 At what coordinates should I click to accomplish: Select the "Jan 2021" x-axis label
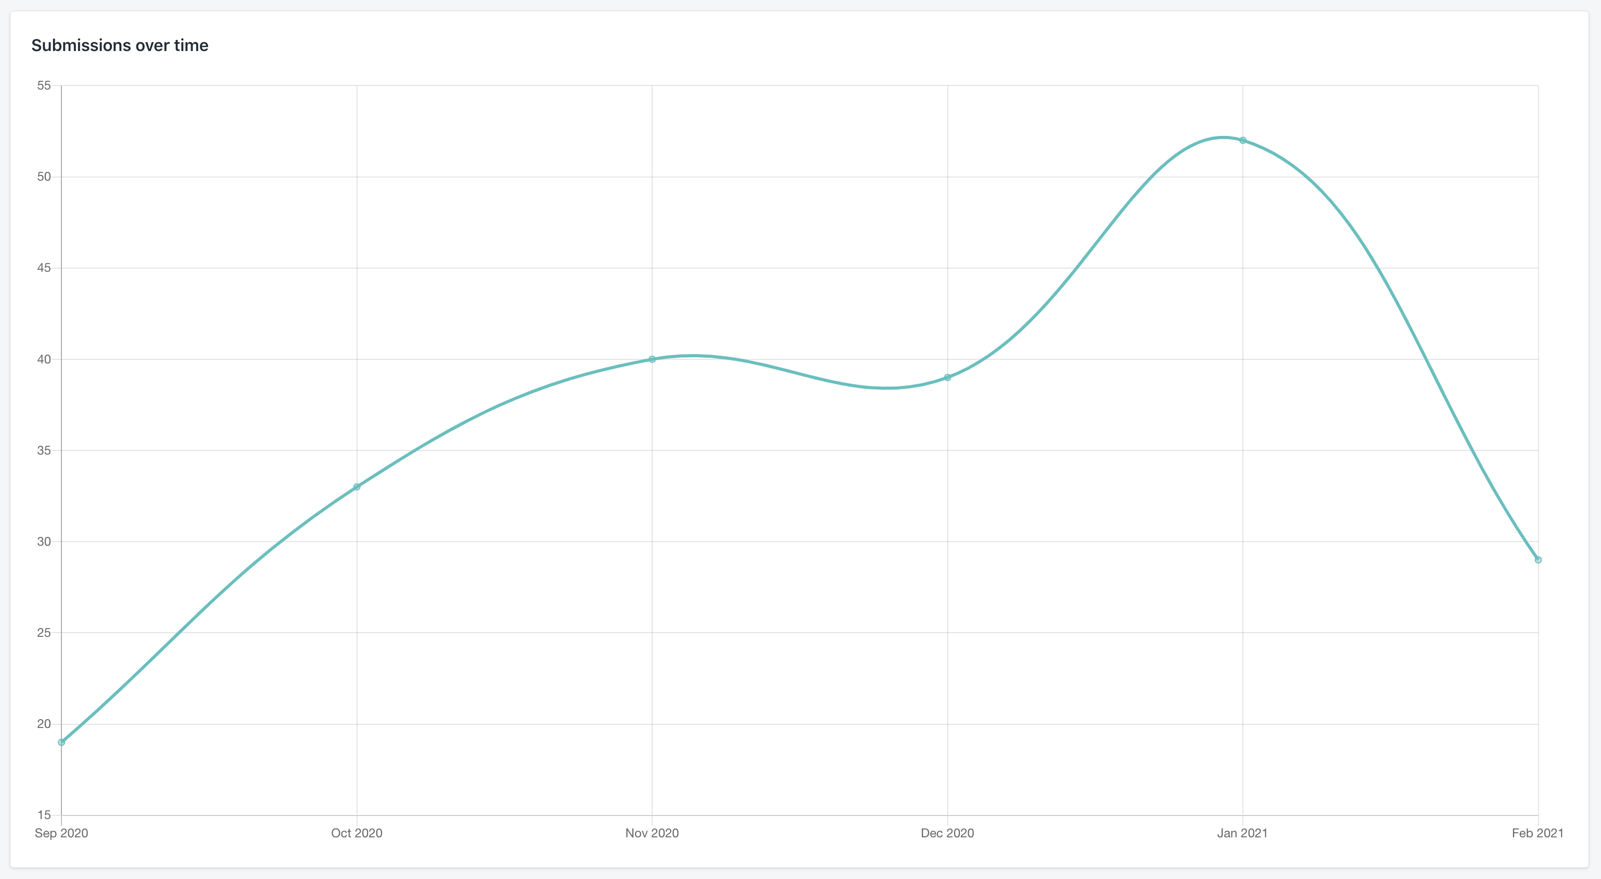click(1242, 833)
